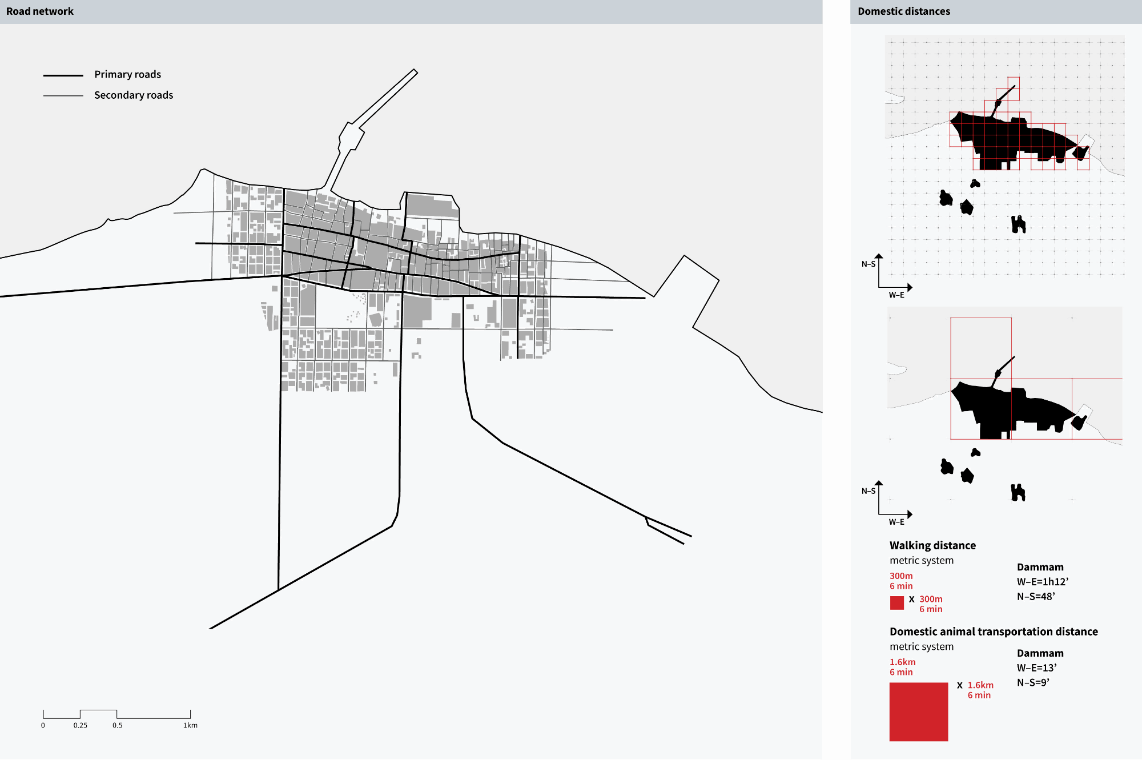Viewport: 1142px width, 760px height.
Task: Click the Walking distance heading
Action: (x=932, y=545)
